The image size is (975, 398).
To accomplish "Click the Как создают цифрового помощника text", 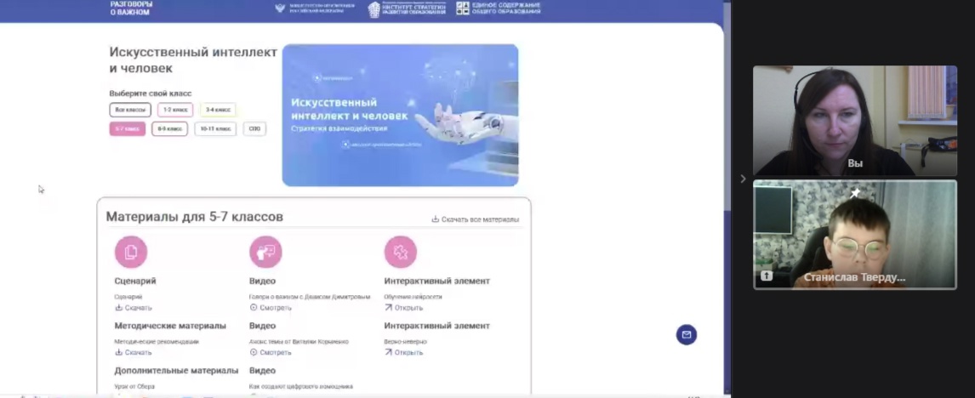I will pyautogui.click(x=301, y=386).
